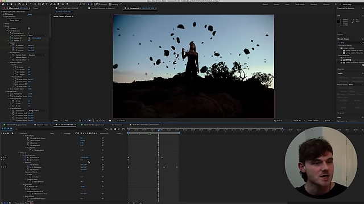Select the Rotation tool
Screen dimensions: 364x204
31,4
